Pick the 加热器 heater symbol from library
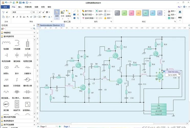 point(28,45)
